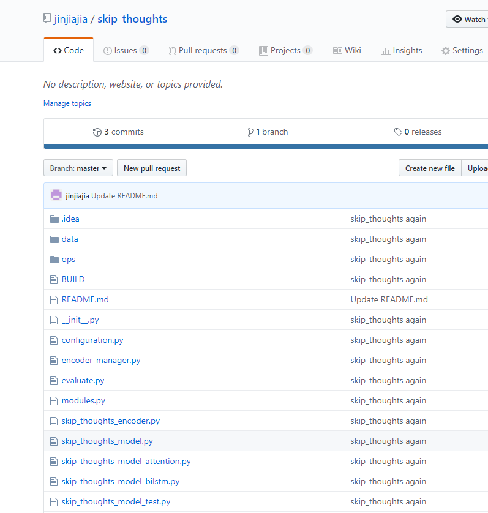Click the commits history clock icon
Screen dimensions: 488x513
point(97,132)
